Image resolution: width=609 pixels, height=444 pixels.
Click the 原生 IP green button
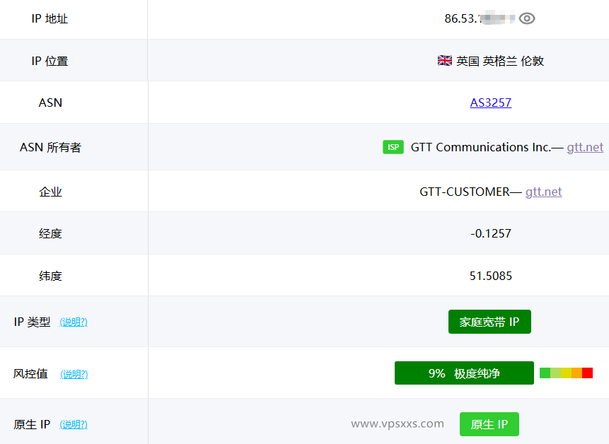489,424
